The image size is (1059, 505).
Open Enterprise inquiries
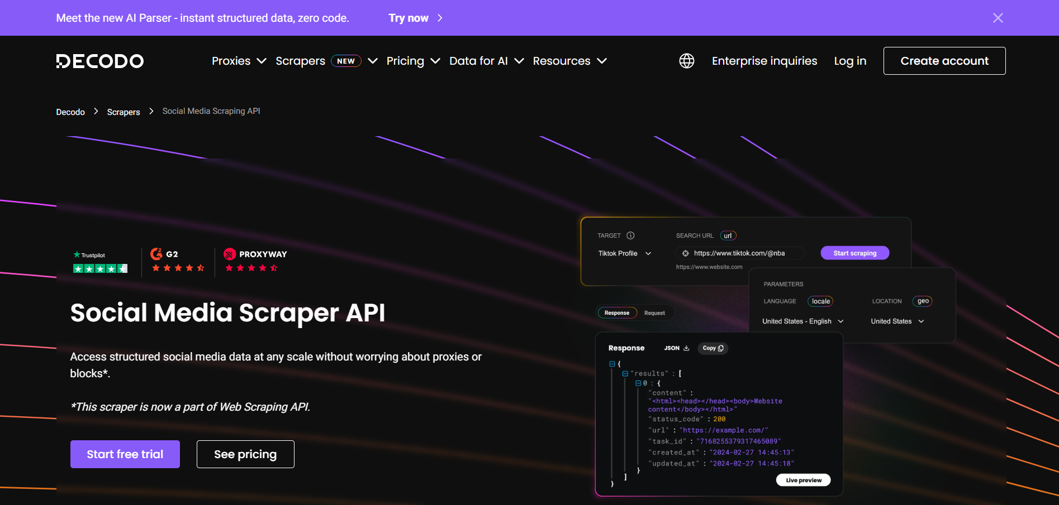click(764, 61)
